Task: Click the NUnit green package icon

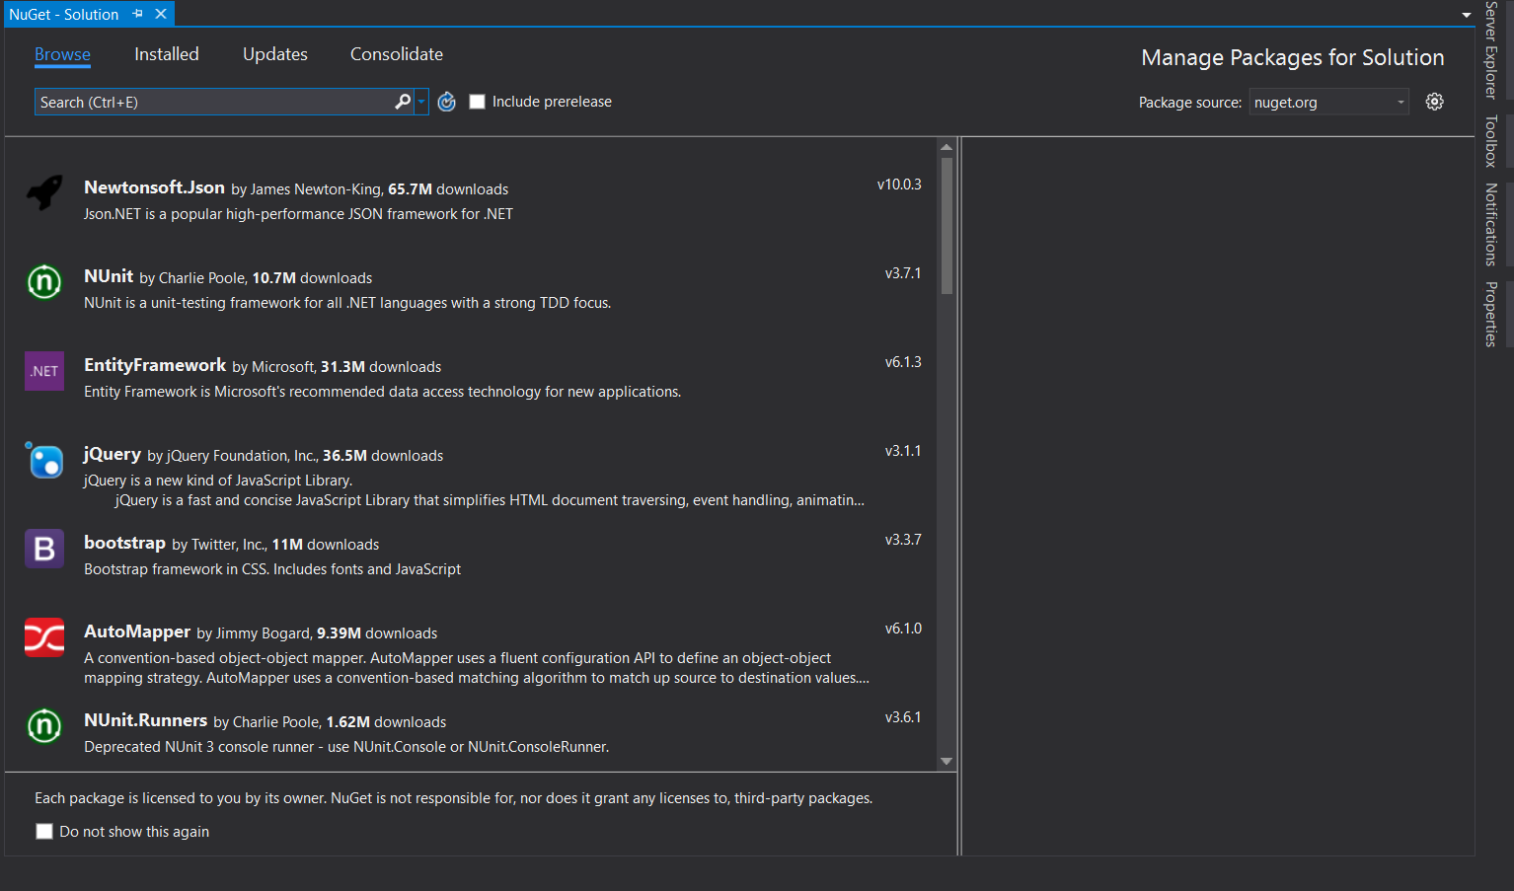Action: (x=44, y=282)
